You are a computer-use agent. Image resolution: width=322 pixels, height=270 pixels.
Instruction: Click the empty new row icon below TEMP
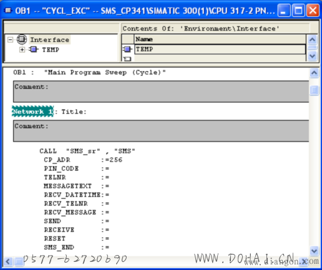coord(127,59)
